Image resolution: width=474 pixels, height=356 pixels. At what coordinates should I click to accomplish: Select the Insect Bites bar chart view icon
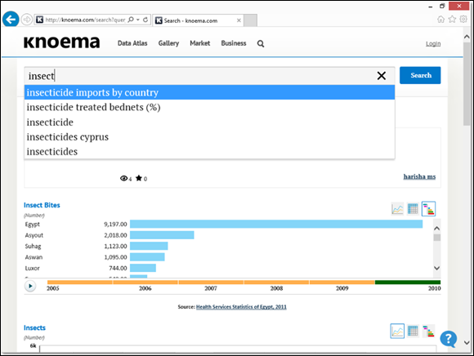click(428, 209)
